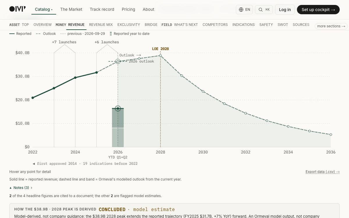Image resolution: width=349 pixels, height=218 pixels.
Task: Collapse the Notes (3) section
Action: point(21,188)
